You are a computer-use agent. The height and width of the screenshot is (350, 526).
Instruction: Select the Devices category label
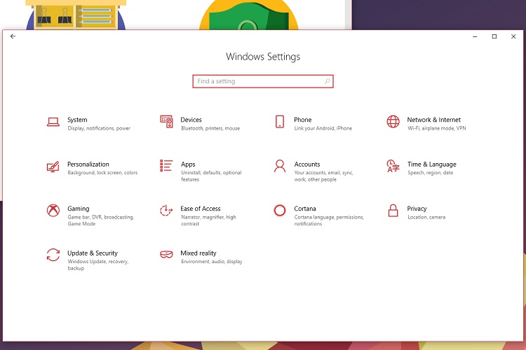(191, 120)
